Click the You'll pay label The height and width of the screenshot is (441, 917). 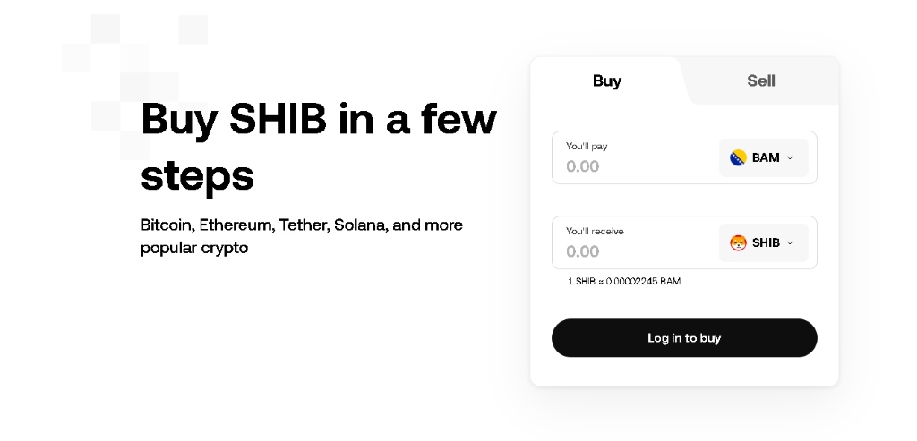[587, 146]
